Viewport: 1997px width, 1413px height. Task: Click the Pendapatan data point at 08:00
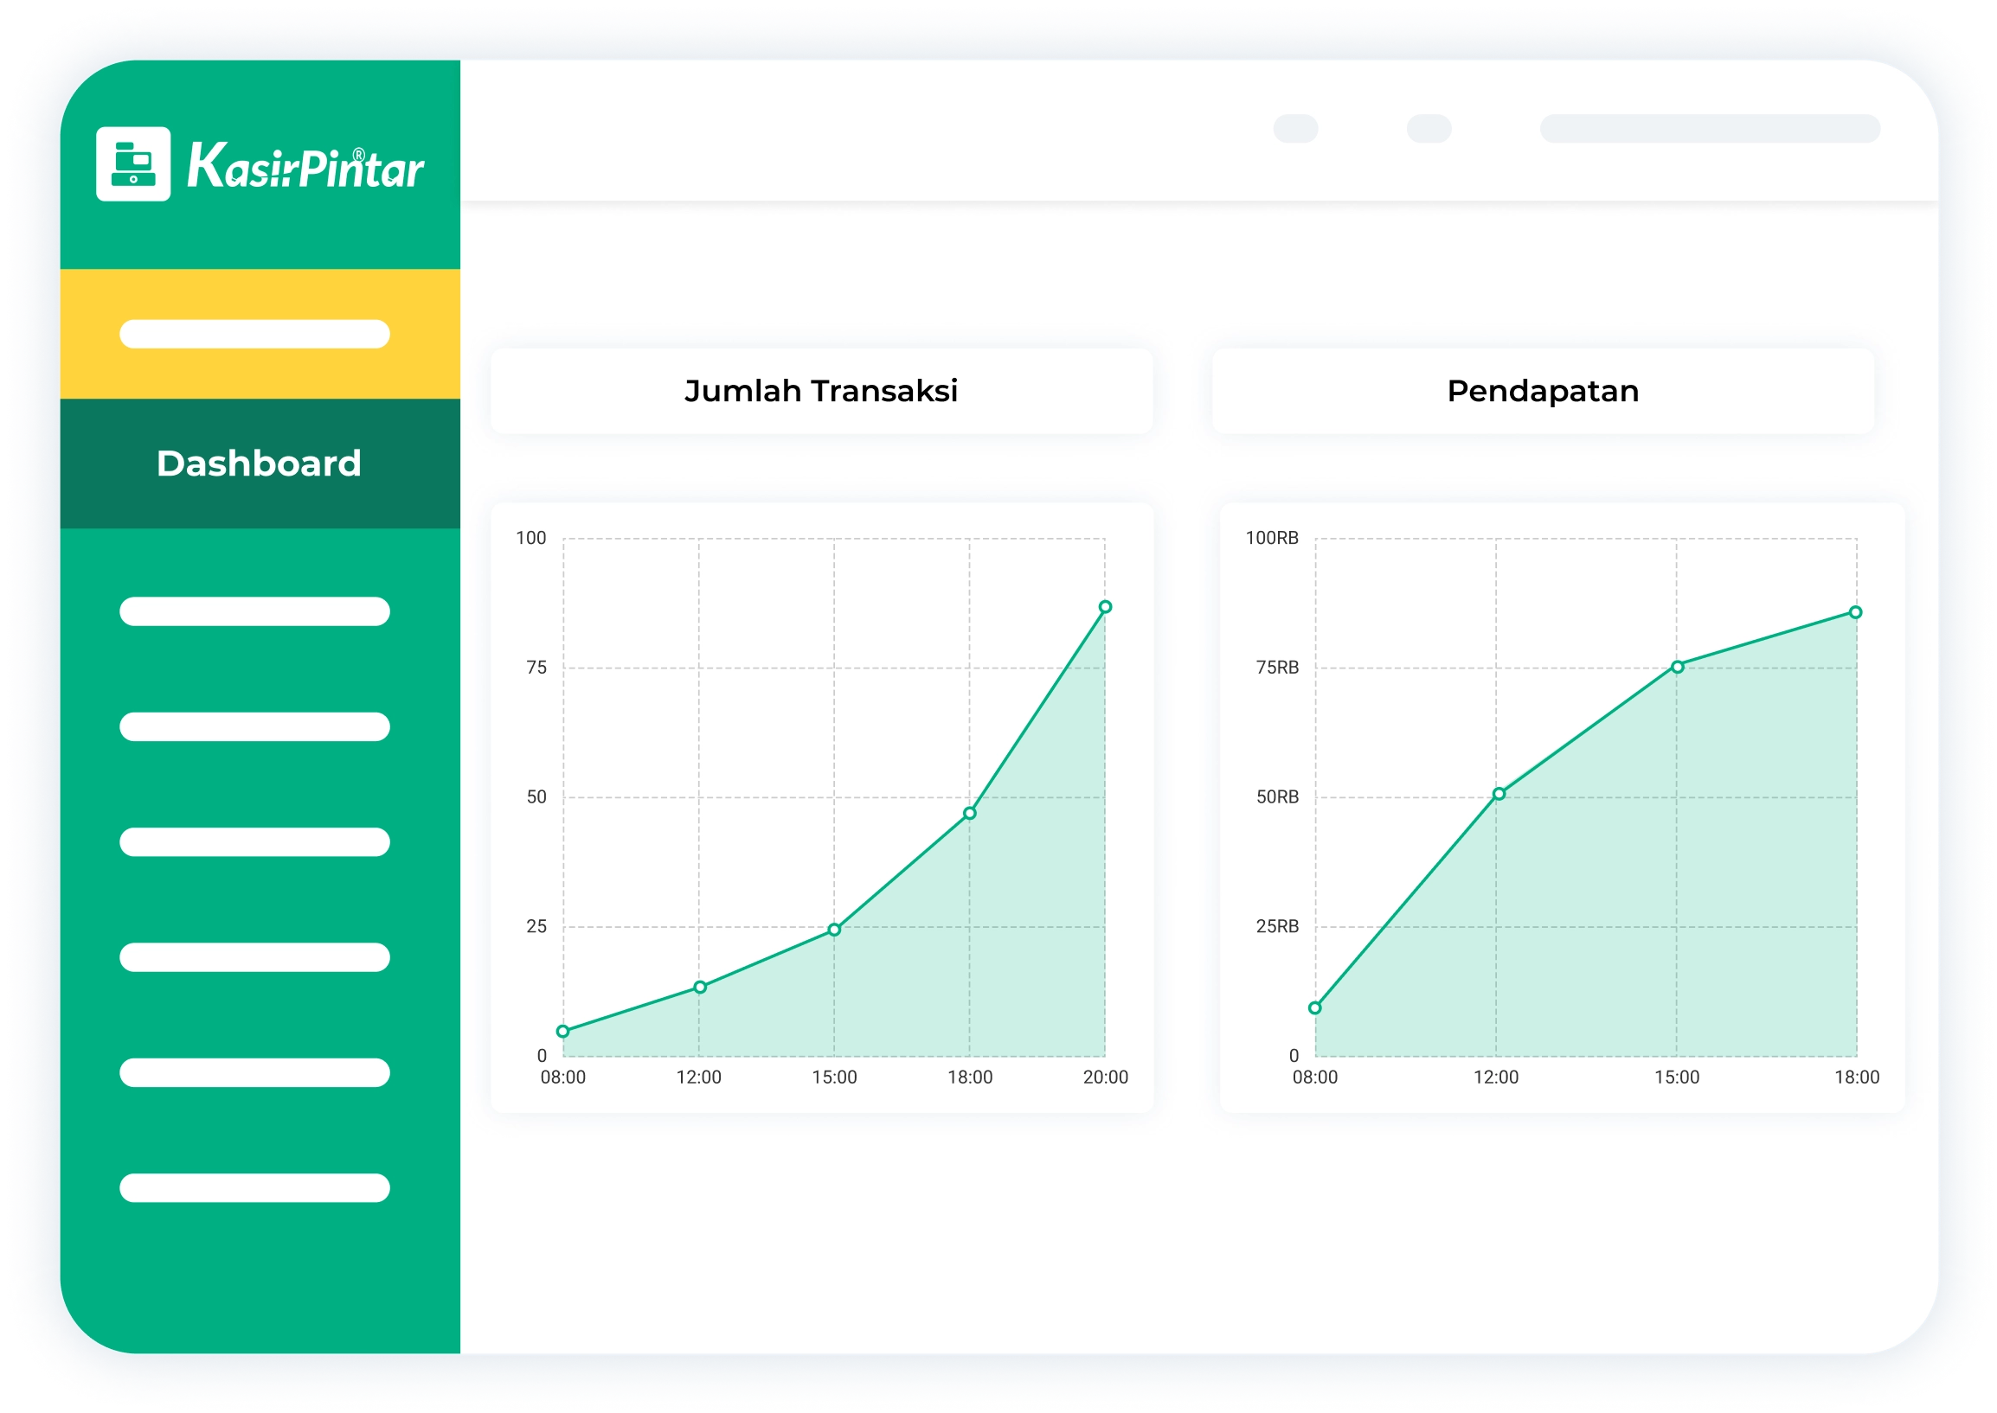(1314, 1007)
